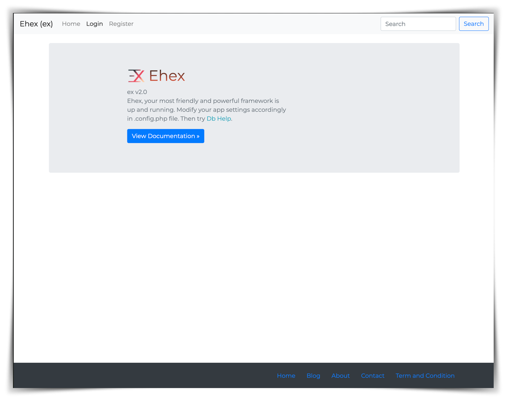Click the Ehex X logo icon
The height and width of the screenshot is (401, 507).
(136, 76)
